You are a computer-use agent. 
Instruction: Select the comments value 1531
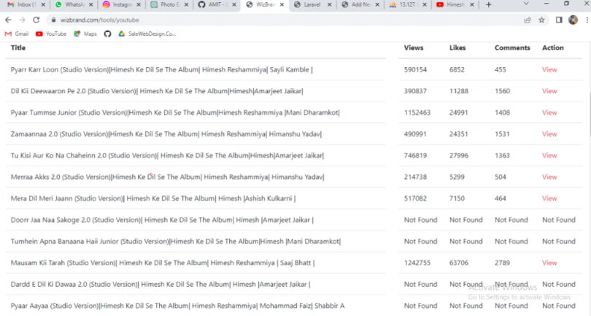tap(502, 134)
